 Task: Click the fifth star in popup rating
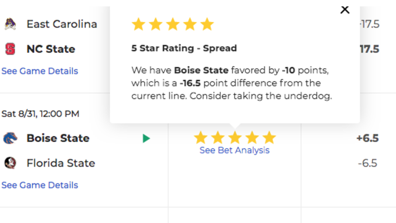207,24
